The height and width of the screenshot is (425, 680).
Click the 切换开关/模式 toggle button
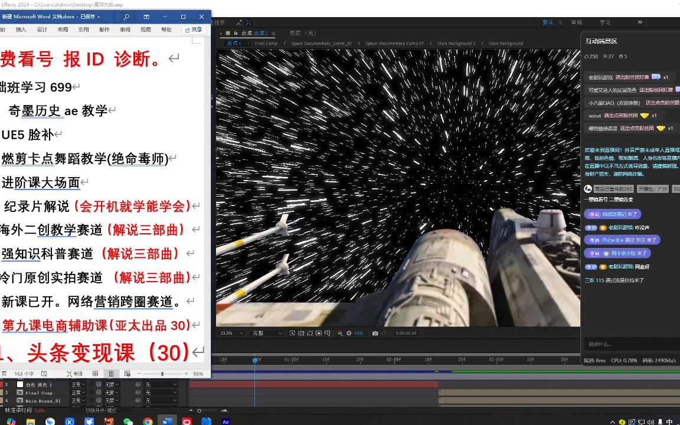click(x=101, y=410)
